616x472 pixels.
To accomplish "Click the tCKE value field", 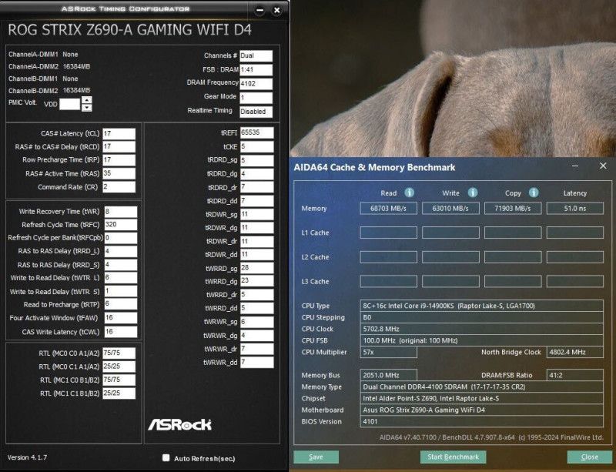I will (x=256, y=146).
